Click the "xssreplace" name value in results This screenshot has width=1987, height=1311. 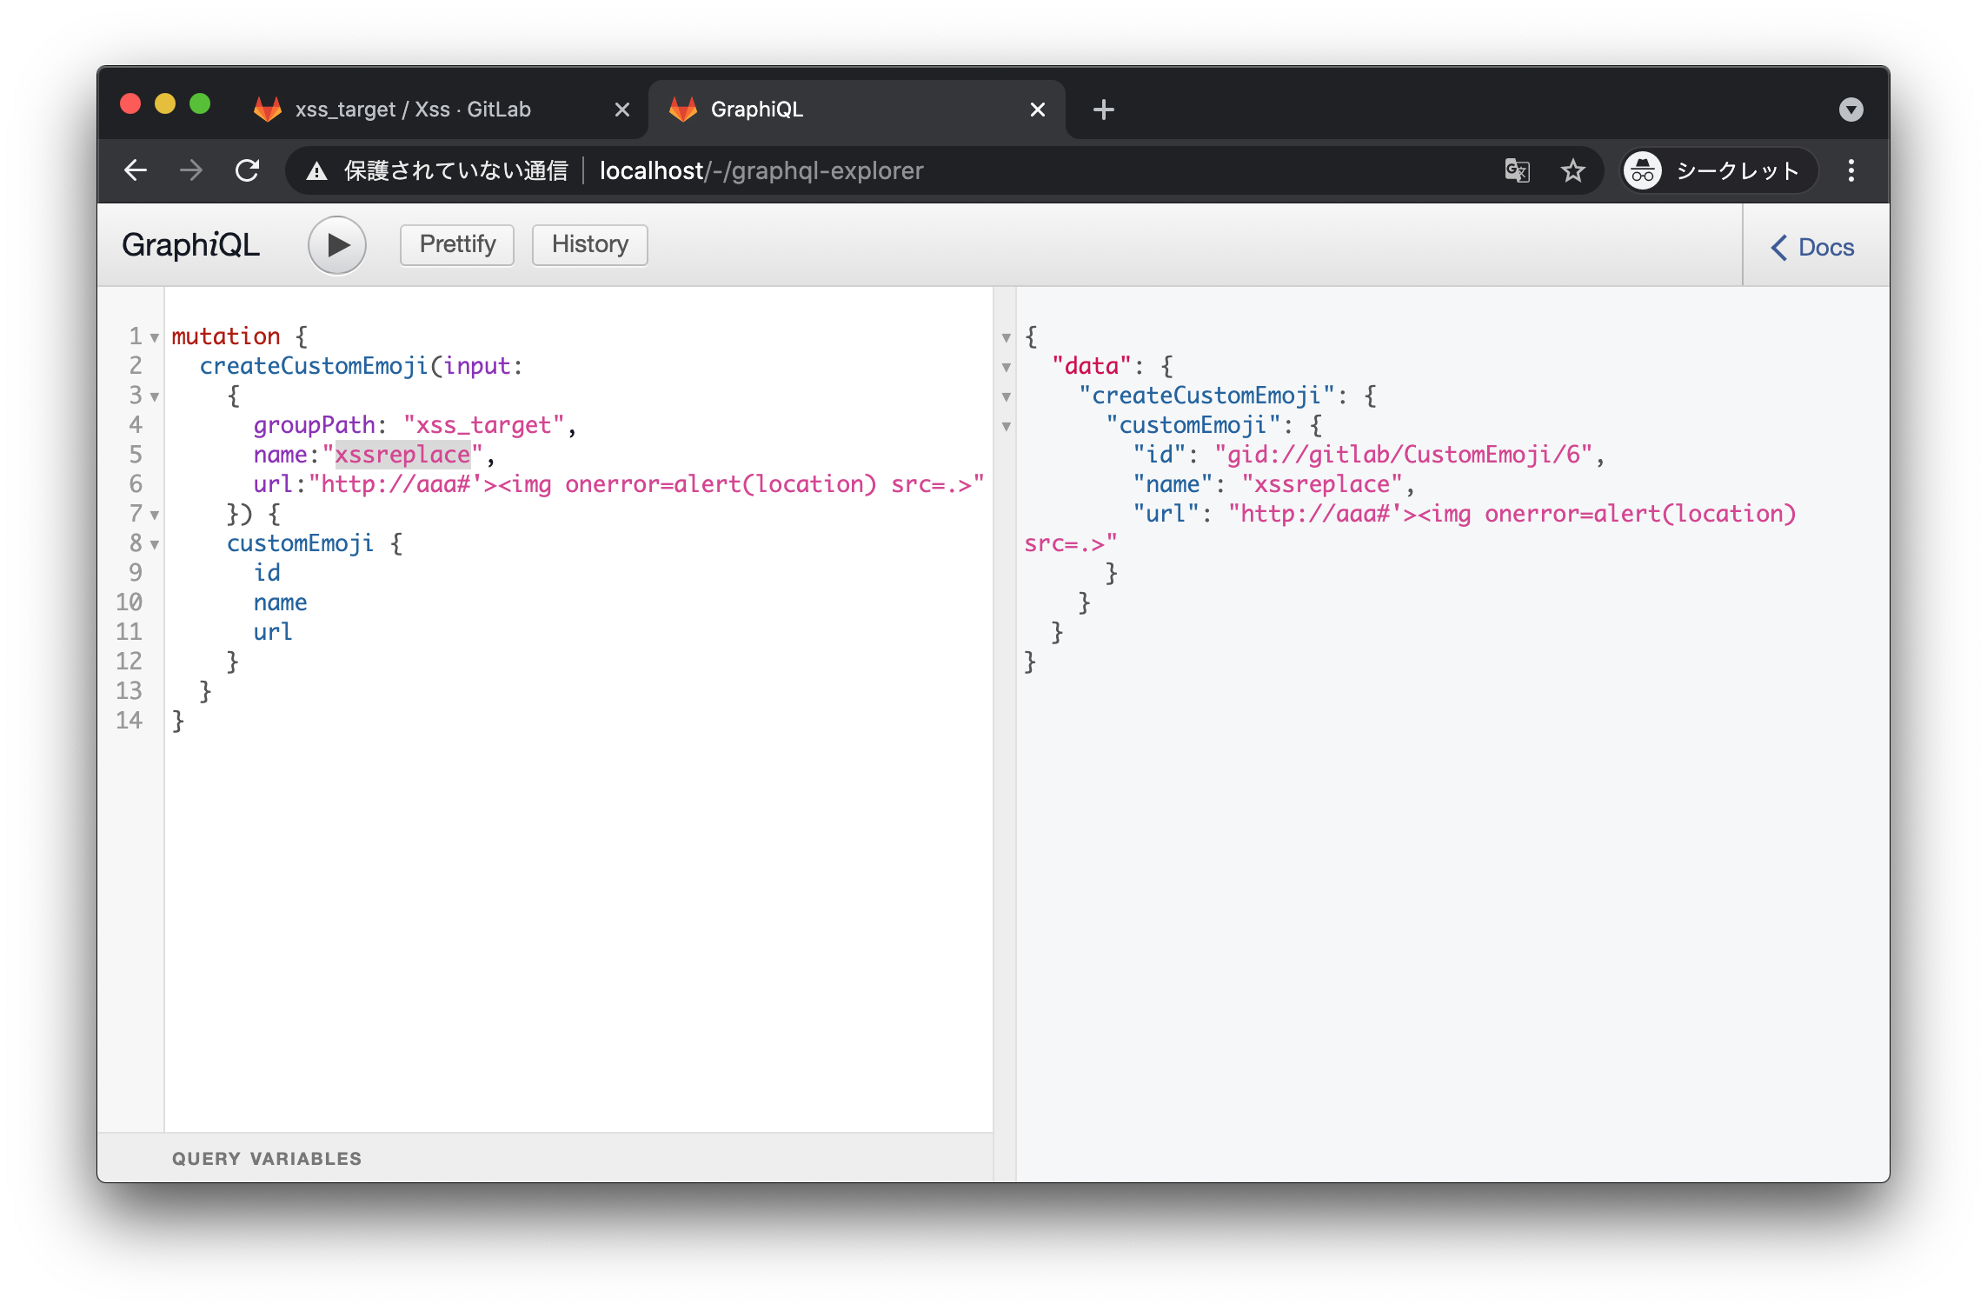click(1322, 484)
